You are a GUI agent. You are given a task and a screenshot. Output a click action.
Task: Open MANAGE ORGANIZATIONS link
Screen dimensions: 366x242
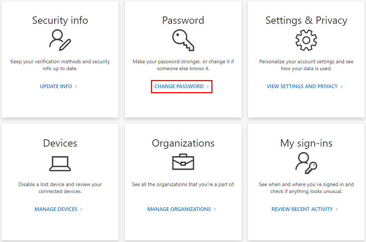178,209
